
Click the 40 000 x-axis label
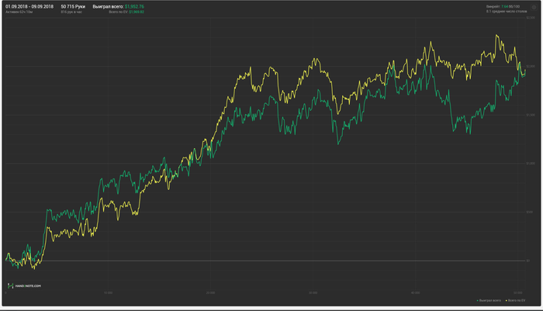coord(416,293)
